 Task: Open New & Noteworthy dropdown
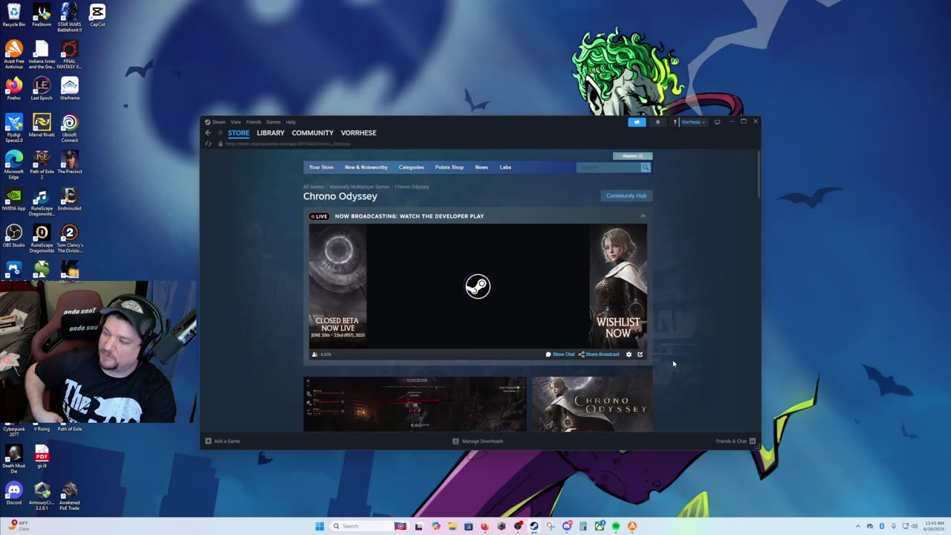tap(366, 167)
